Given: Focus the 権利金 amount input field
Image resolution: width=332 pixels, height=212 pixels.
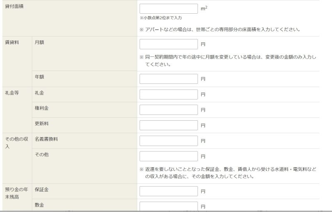Looking at the screenshot, I should 168,110.
